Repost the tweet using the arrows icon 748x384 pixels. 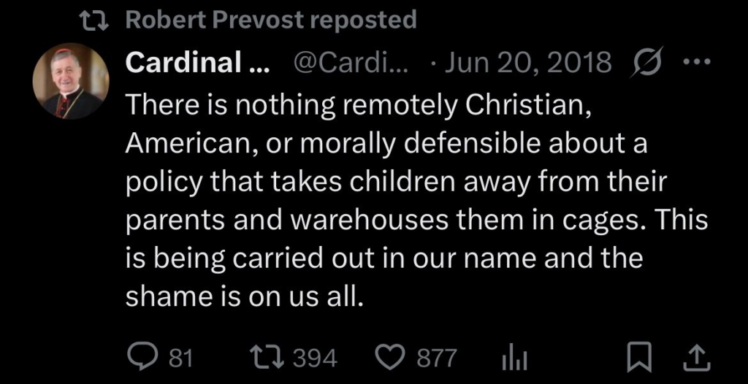[x=264, y=357]
